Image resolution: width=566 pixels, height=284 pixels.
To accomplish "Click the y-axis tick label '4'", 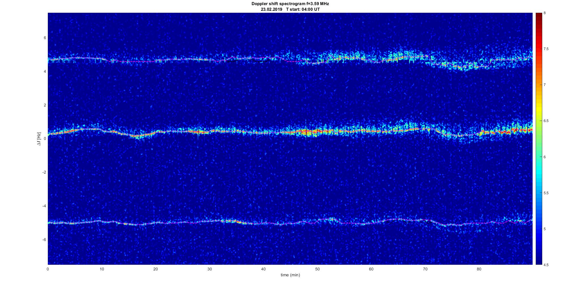I will [x=45, y=72].
